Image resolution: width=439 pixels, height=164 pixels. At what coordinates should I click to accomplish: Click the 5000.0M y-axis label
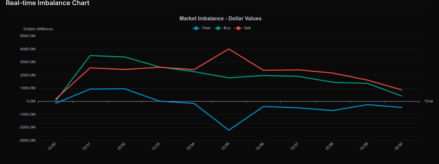click(x=28, y=36)
